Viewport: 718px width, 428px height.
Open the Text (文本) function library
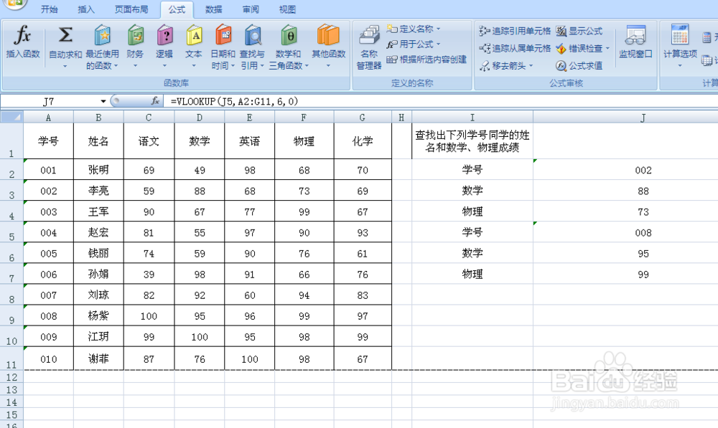pyautogui.click(x=194, y=47)
